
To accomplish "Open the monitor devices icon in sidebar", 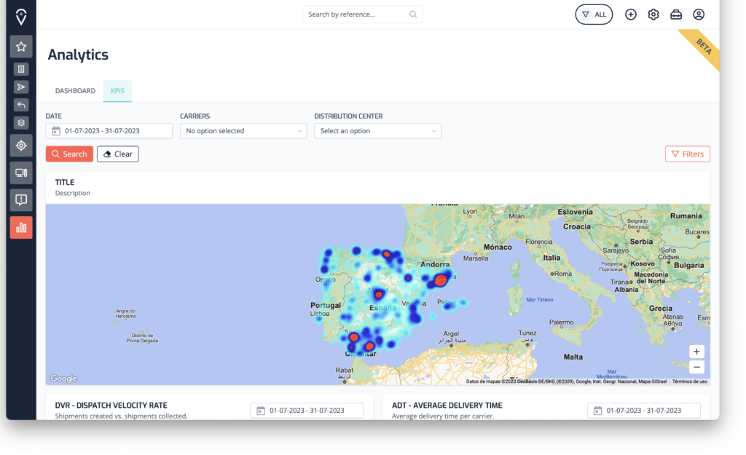I will pos(21,173).
